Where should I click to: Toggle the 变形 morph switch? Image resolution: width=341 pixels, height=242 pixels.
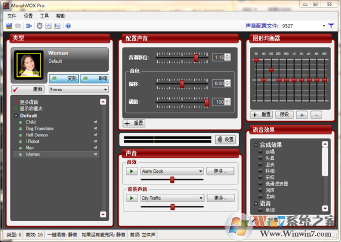[x=64, y=79]
